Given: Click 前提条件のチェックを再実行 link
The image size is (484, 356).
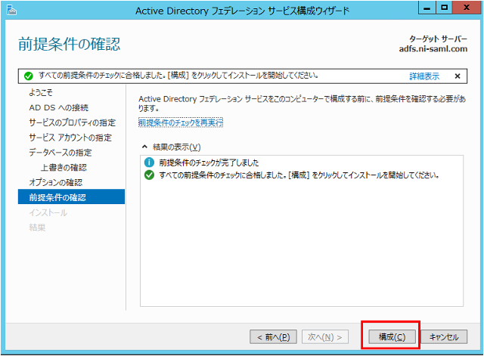Looking at the screenshot, I should click(181, 122).
